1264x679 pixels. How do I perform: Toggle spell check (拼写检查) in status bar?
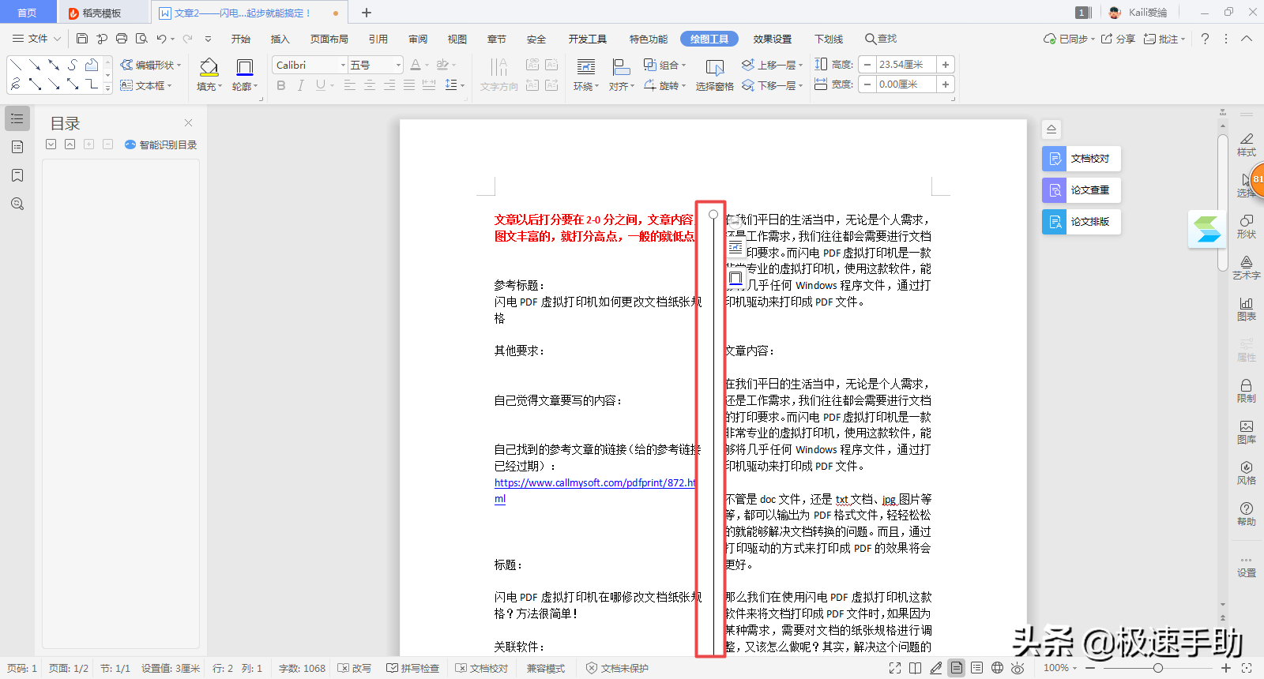pyautogui.click(x=412, y=668)
